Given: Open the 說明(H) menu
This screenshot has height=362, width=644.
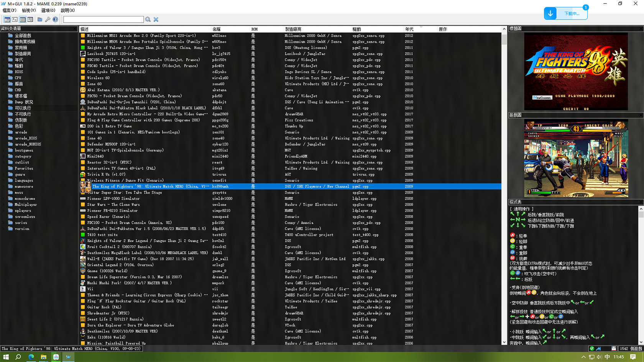Looking at the screenshot, I should pyautogui.click(x=68, y=10).
